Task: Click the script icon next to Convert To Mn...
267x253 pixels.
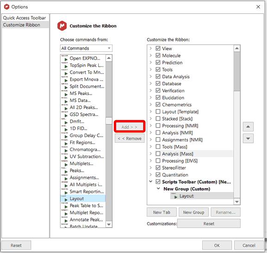Action: click(65, 72)
